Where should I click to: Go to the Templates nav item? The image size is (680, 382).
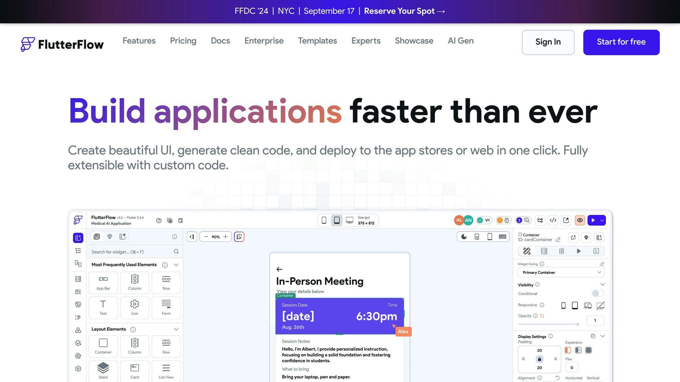(317, 41)
